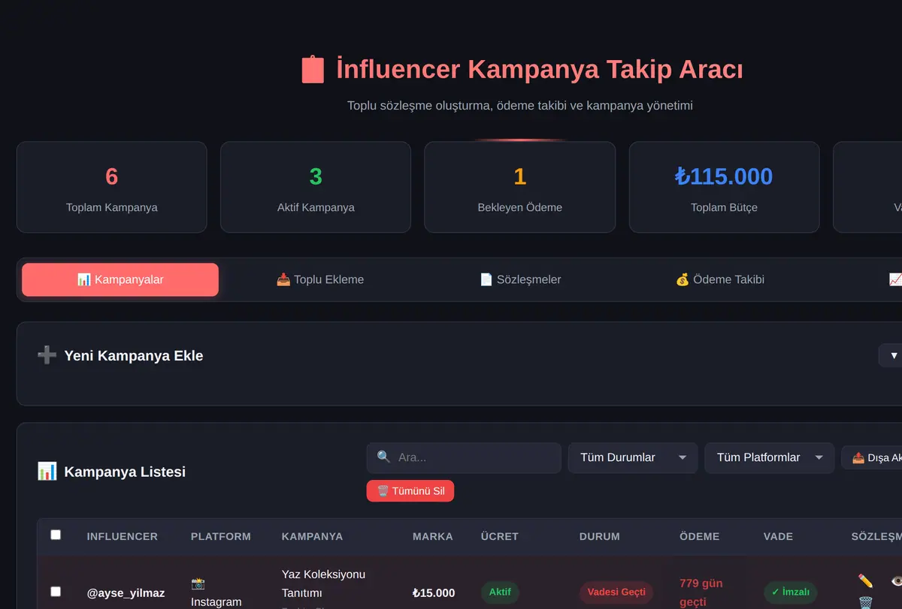
Task: Switch to the Toplu Ekleme tab
Action: (320, 279)
